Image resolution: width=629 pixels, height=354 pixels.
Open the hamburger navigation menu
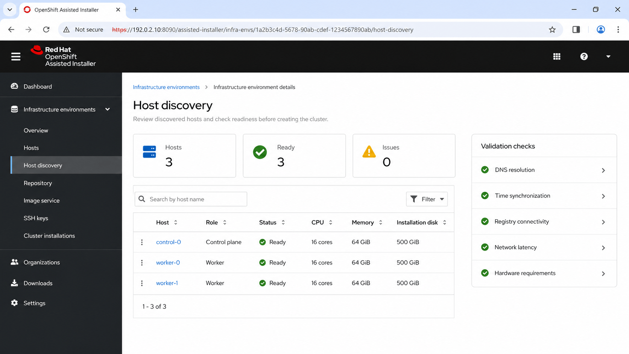(x=16, y=56)
